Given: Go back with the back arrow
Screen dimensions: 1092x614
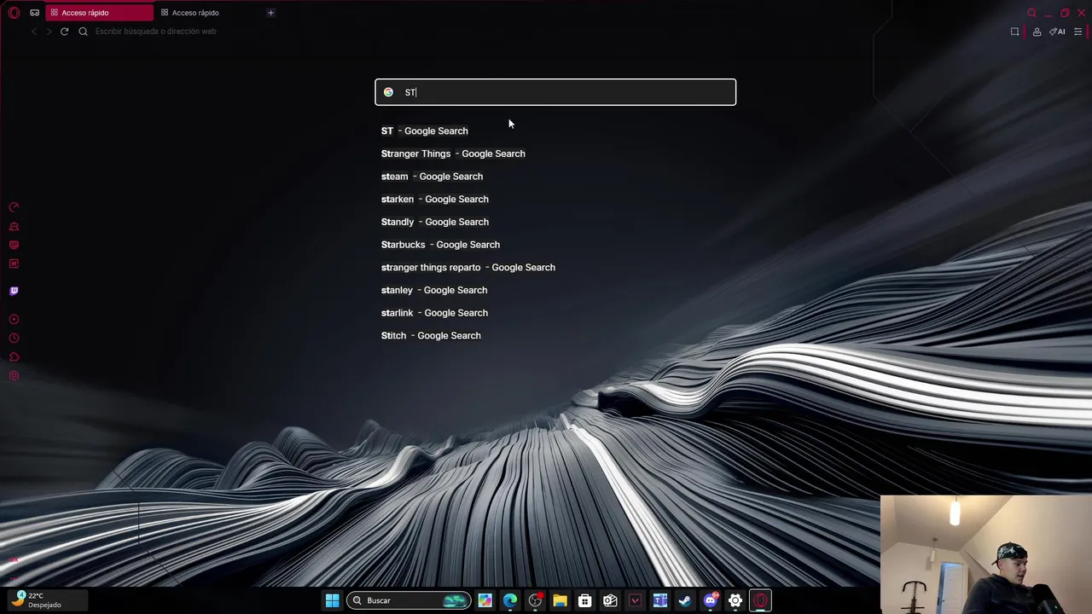Looking at the screenshot, I should (x=34, y=32).
